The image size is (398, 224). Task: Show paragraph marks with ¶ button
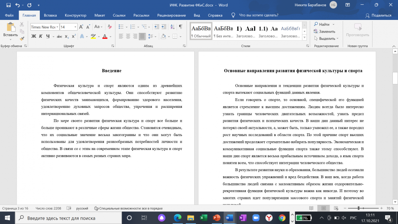[180, 27]
